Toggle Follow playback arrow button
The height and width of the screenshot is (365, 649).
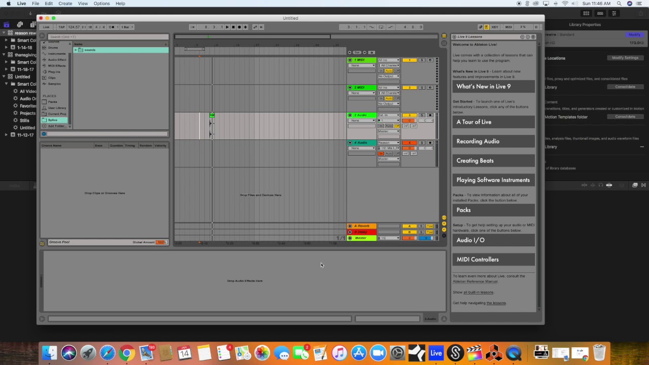(x=192, y=27)
